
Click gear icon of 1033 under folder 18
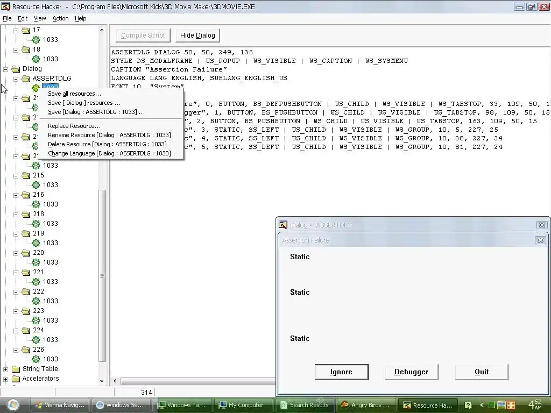coord(36,59)
